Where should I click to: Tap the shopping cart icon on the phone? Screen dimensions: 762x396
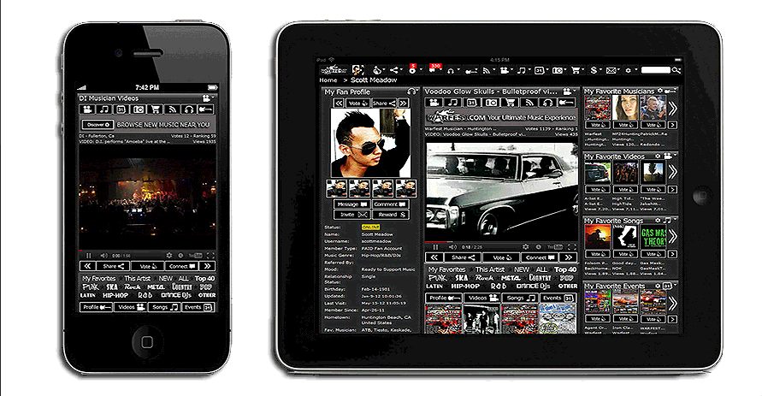click(x=157, y=109)
